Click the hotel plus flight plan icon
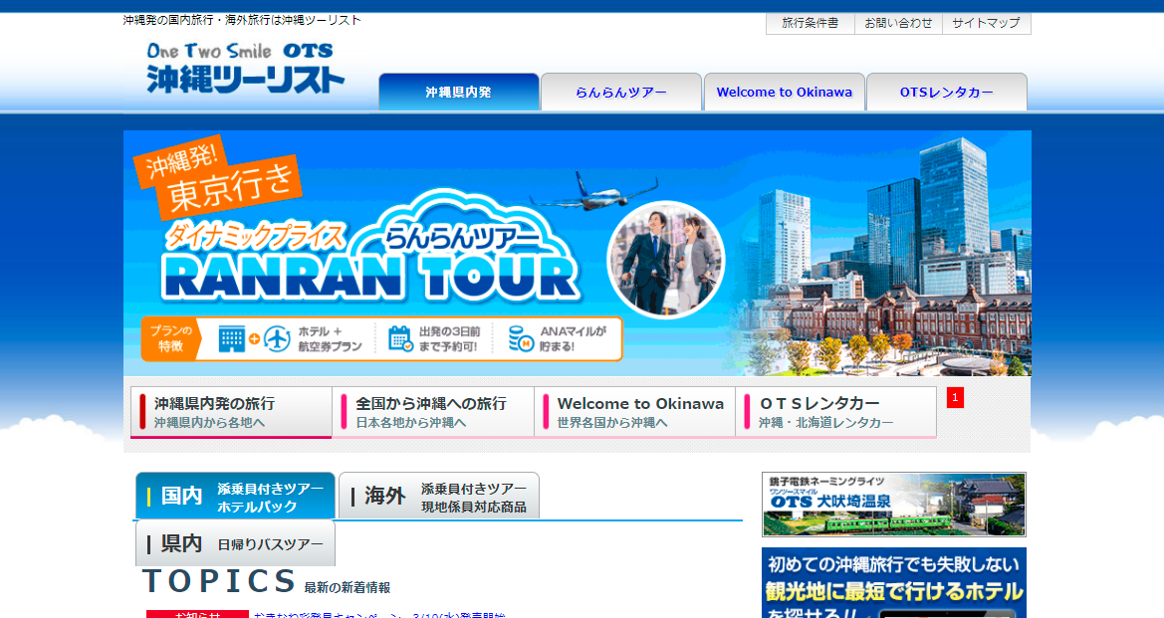 click(x=254, y=339)
